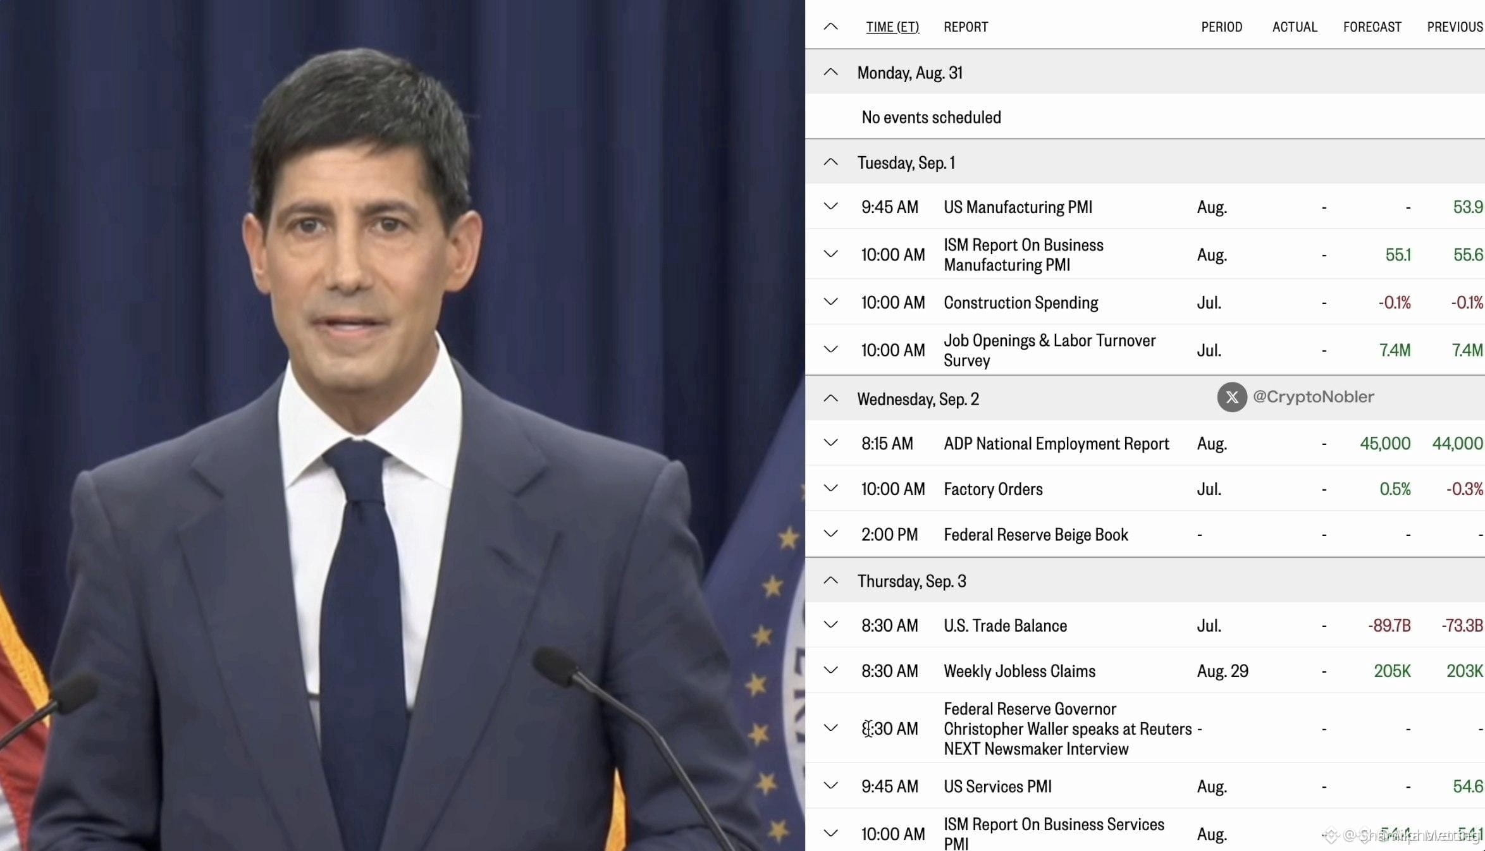Click the ADP forecast value 45,000
Image resolution: width=1485 pixels, height=851 pixels.
pos(1385,444)
